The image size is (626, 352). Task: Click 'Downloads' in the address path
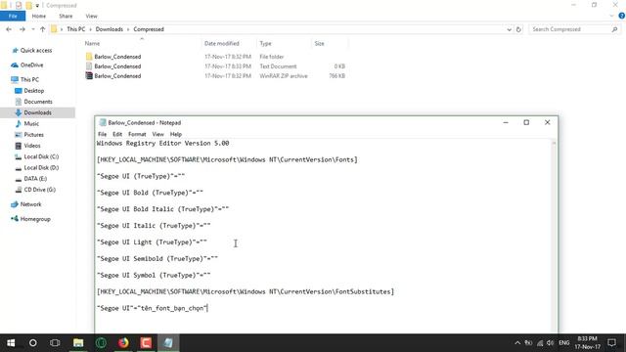pos(109,29)
